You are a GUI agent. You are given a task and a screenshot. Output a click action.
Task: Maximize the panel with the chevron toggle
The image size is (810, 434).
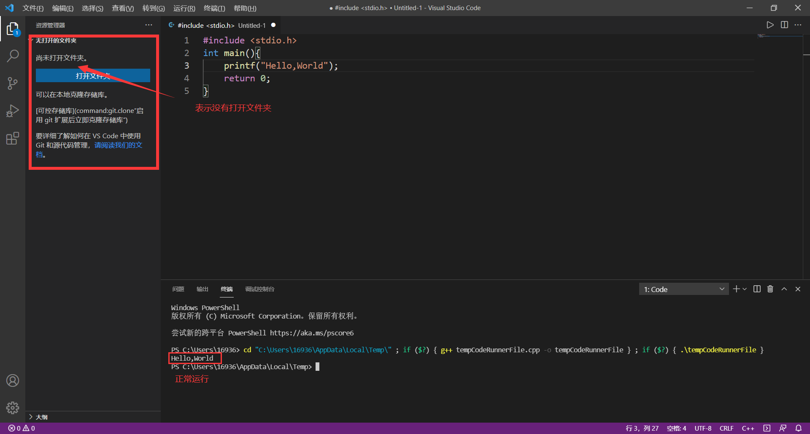click(784, 289)
